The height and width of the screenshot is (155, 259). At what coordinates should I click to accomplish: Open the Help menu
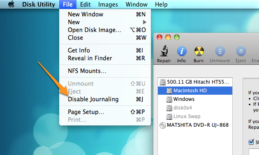[161, 4]
